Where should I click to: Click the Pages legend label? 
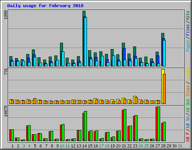[x=188, y=46]
